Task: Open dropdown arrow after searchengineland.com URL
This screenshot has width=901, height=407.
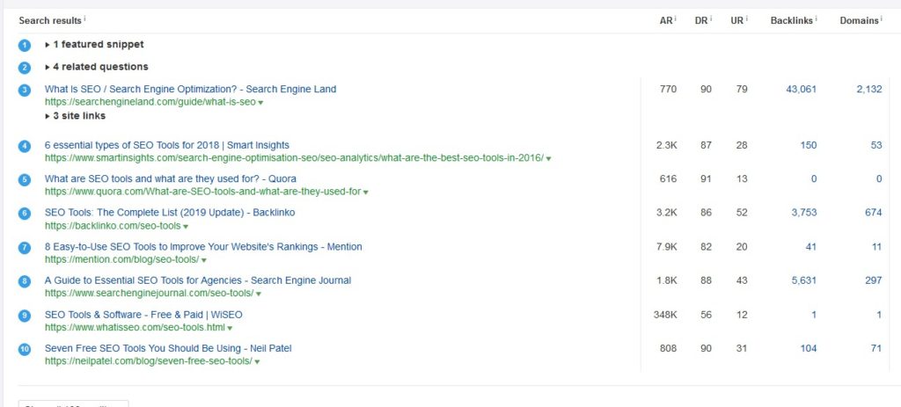Action: click(x=261, y=103)
